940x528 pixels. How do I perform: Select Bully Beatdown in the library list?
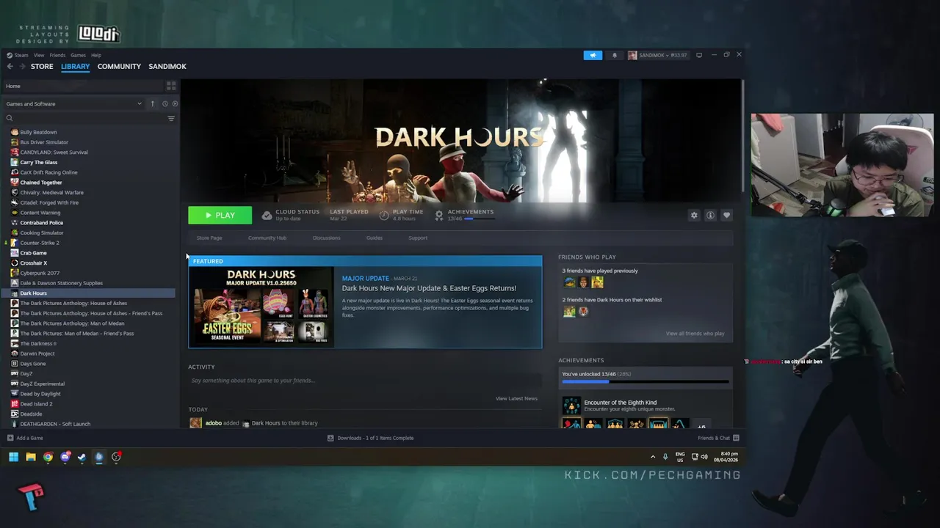click(38, 132)
